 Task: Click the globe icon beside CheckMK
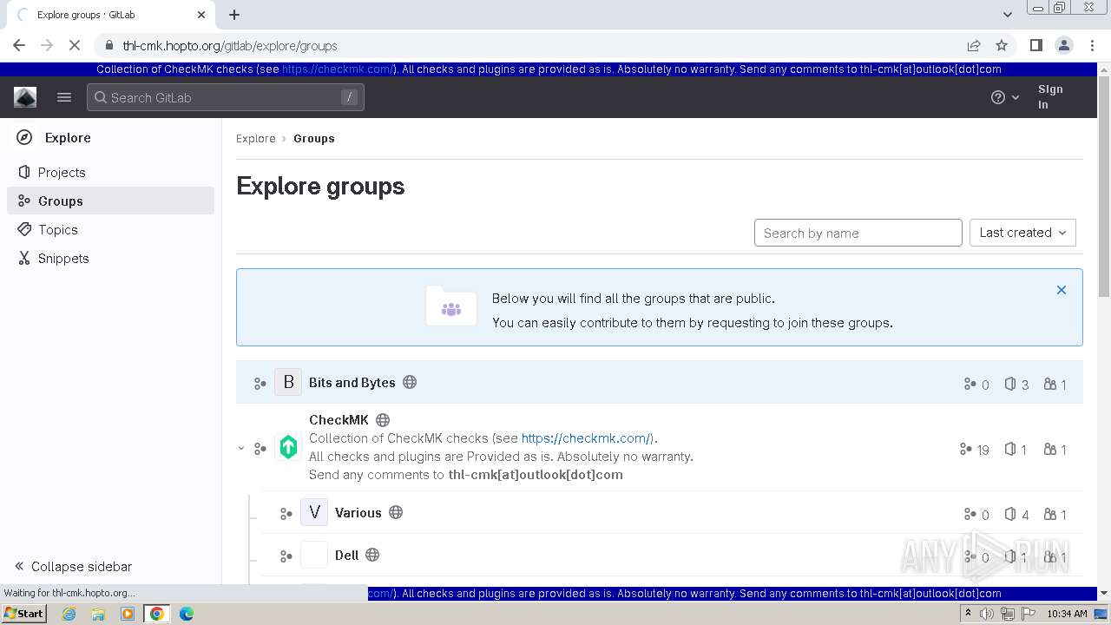coord(383,420)
